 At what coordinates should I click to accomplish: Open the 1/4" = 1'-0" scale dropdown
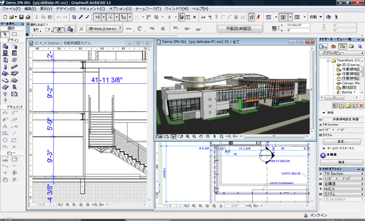point(344,179)
